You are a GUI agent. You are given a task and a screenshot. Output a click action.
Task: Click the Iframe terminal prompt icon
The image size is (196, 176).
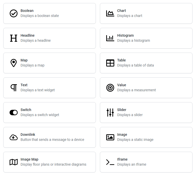[110, 162]
